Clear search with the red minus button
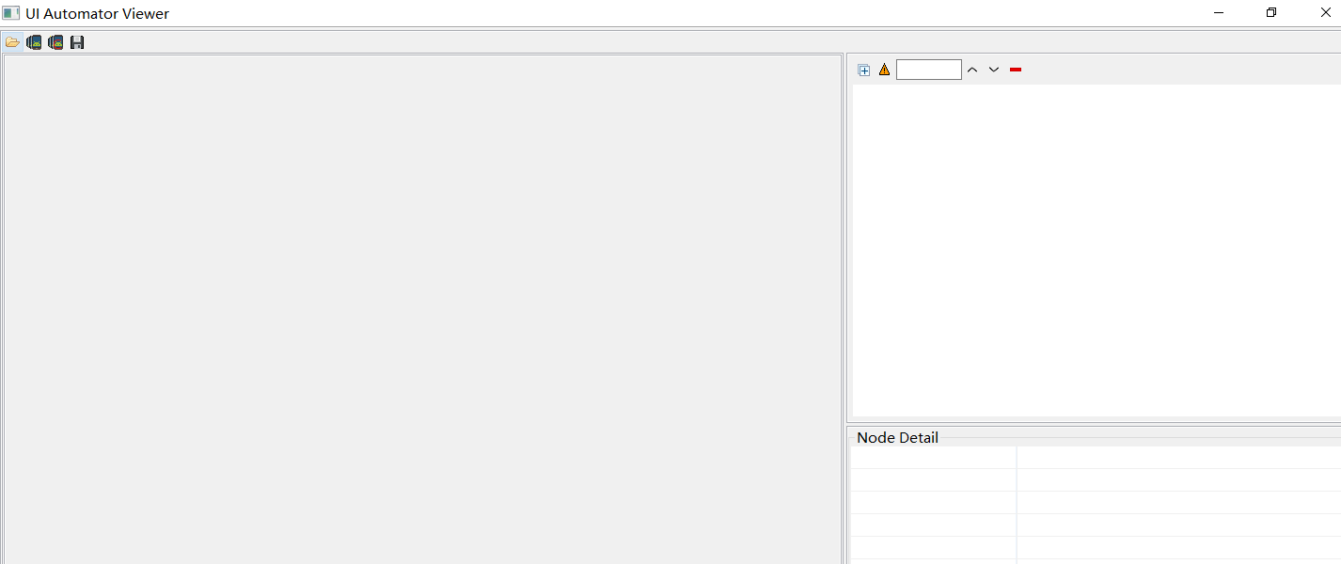Image resolution: width=1341 pixels, height=564 pixels. (1016, 70)
